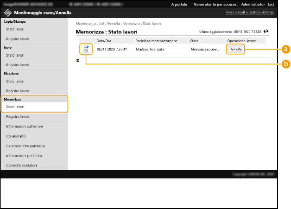The height and width of the screenshot is (209, 291).
Task: Select the highlighted Stato lavori under Memorizza
Action: click(15, 107)
